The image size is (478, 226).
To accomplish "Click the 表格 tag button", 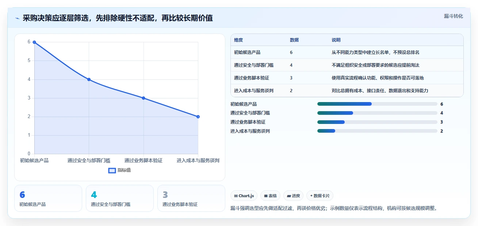I will pyautogui.click(x=271, y=196).
